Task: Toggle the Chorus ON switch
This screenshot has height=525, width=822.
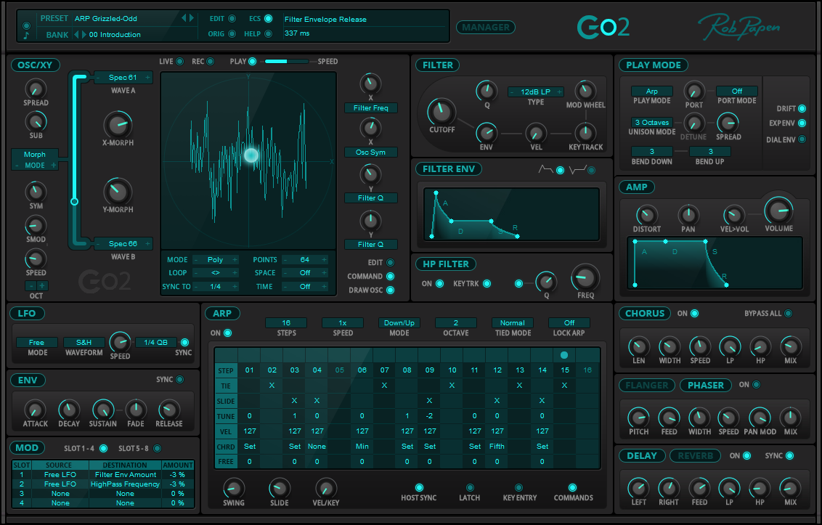Action: 695,313
